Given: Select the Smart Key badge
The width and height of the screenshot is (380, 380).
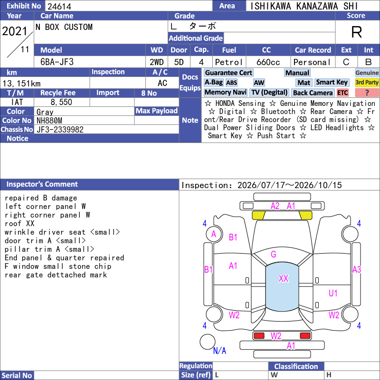Looking at the screenshot, I should point(332,83).
